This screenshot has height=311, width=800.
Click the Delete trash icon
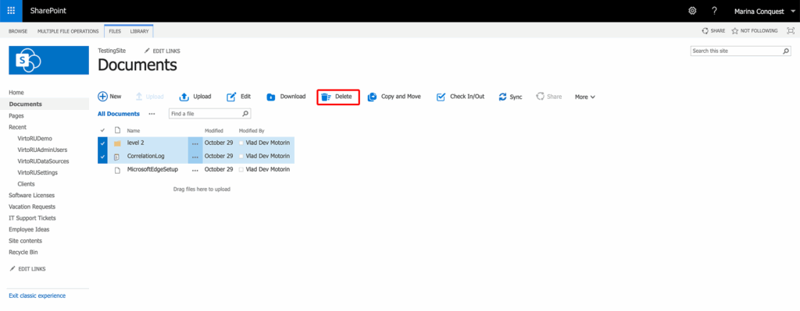pyautogui.click(x=327, y=97)
